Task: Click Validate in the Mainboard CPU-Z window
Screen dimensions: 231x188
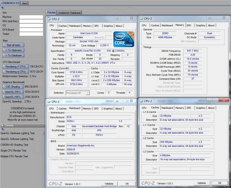Action: click(109, 184)
